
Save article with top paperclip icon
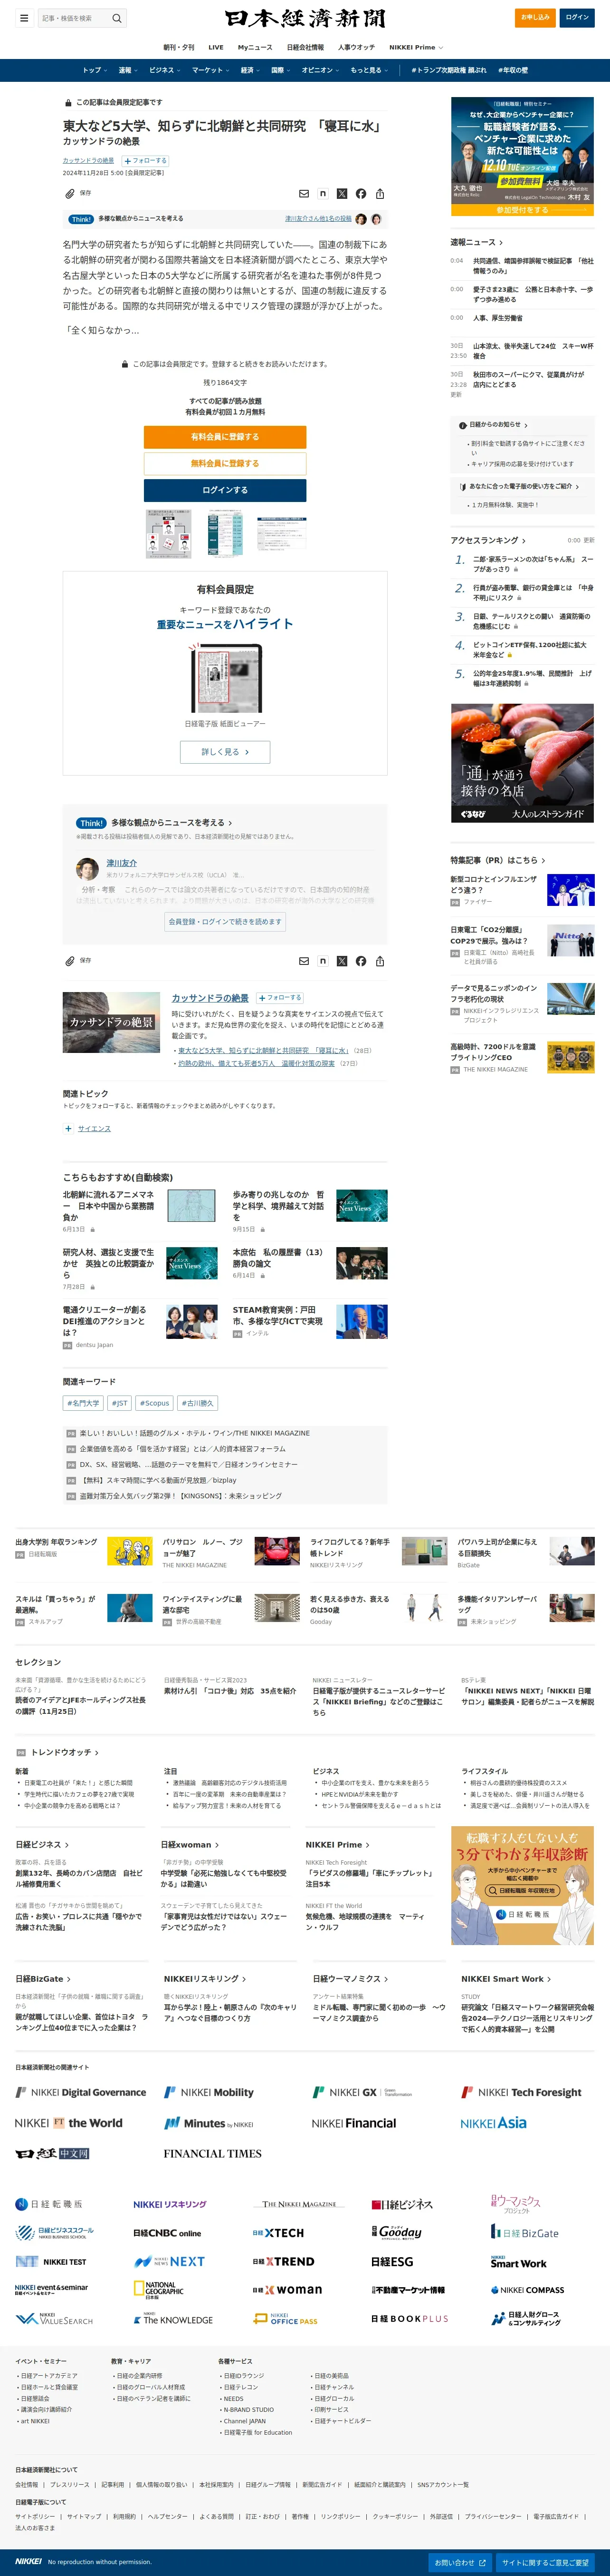(x=70, y=193)
